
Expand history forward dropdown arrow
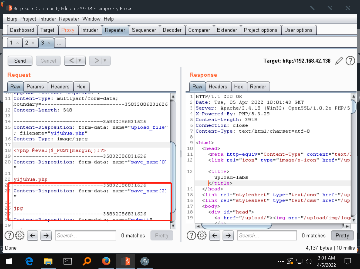coord(105,61)
